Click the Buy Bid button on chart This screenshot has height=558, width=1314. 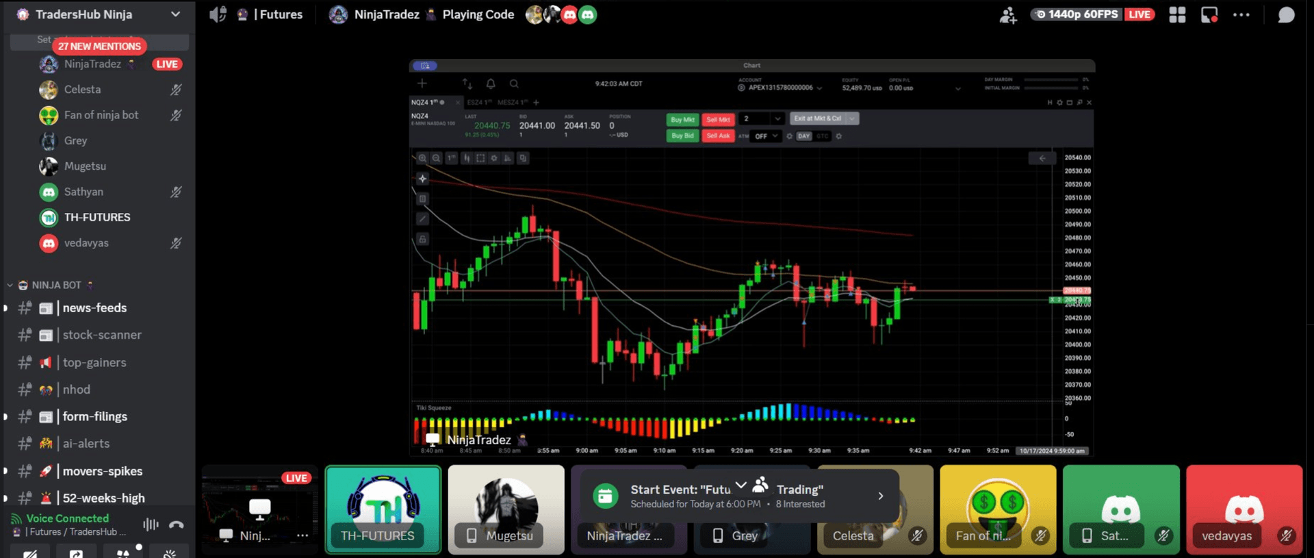[x=682, y=136]
